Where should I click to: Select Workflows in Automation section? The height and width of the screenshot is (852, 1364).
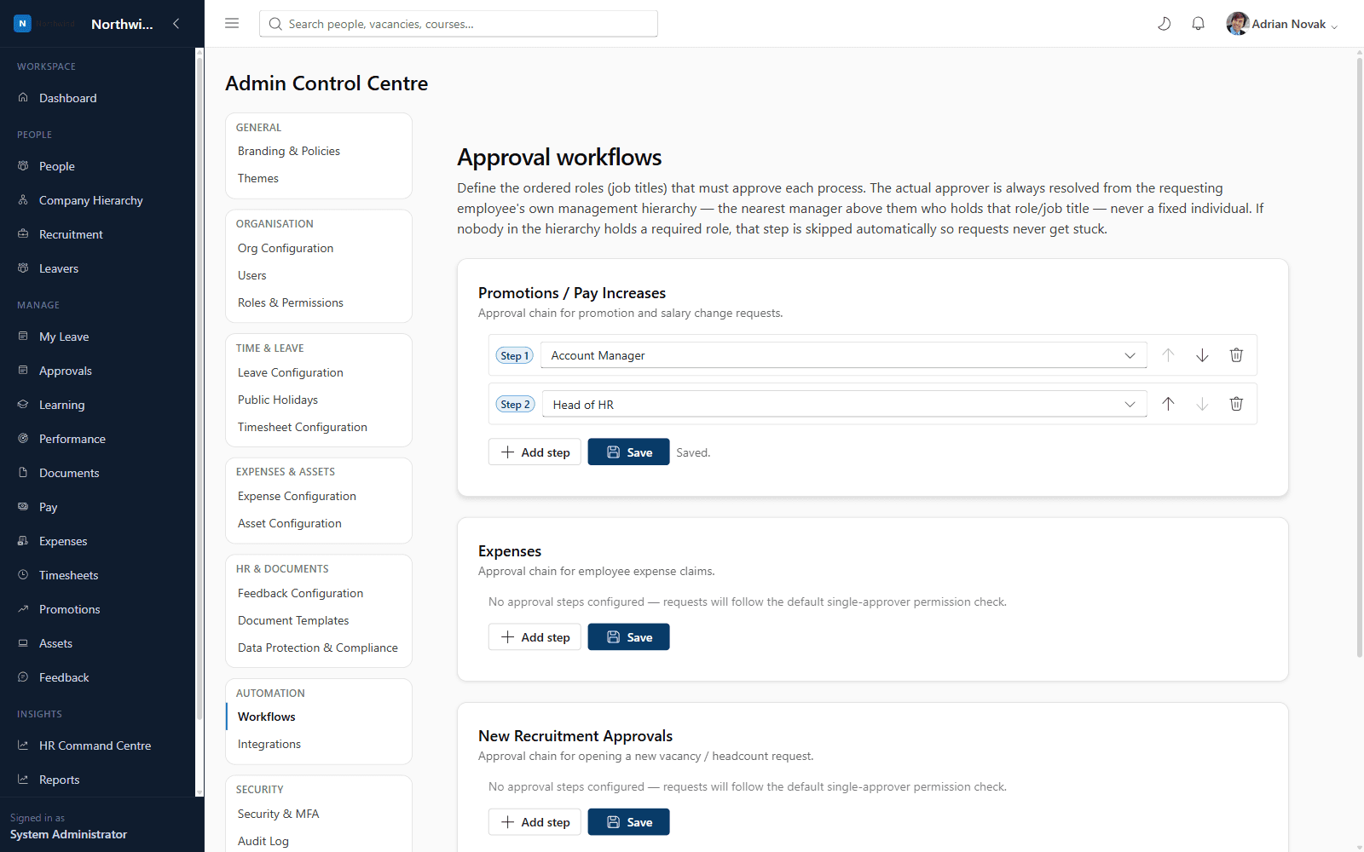(267, 717)
